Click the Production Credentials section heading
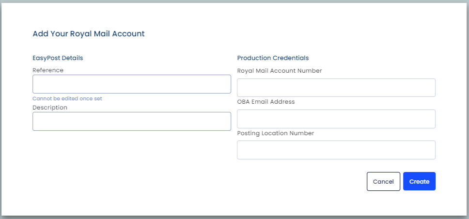The width and height of the screenshot is (469, 219). 273,58
